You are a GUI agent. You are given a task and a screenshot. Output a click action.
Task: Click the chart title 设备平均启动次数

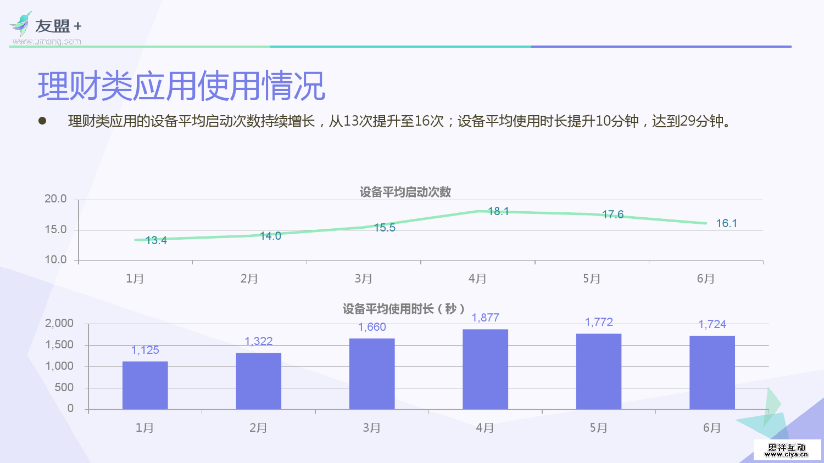405,193
